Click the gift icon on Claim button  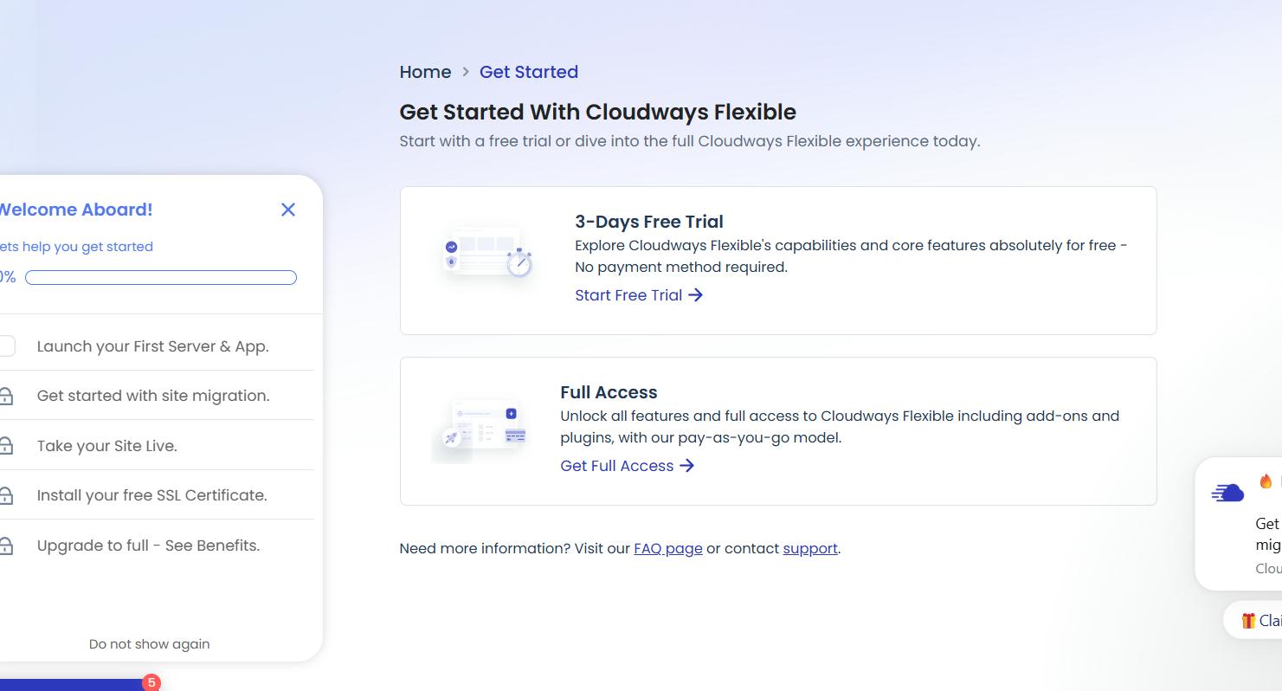[x=1248, y=621]
